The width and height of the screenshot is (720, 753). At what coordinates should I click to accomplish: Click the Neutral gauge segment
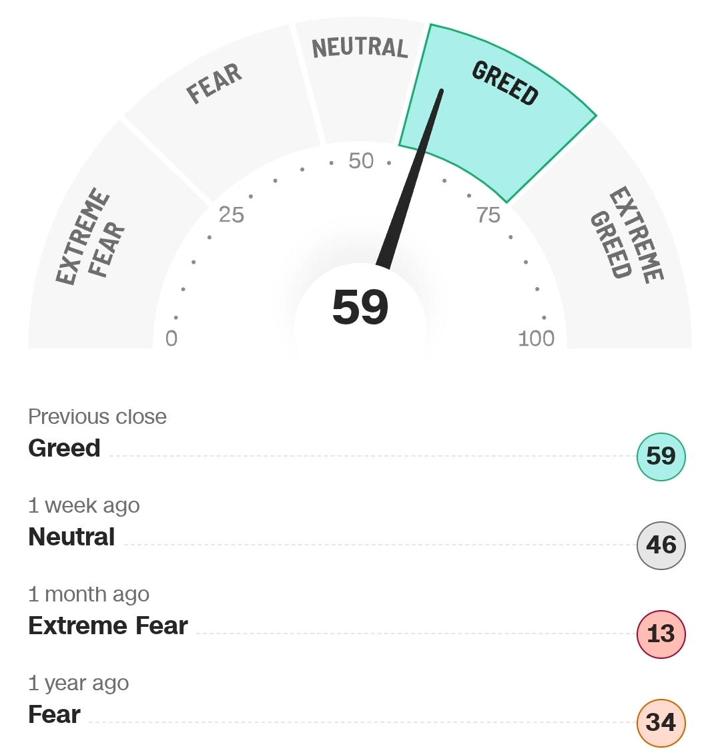point(359,48)
